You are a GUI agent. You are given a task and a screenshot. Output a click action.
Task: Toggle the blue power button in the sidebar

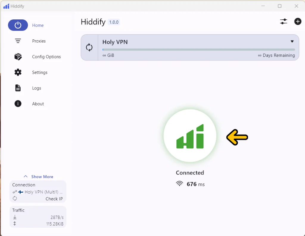click(x=18, y=25)
